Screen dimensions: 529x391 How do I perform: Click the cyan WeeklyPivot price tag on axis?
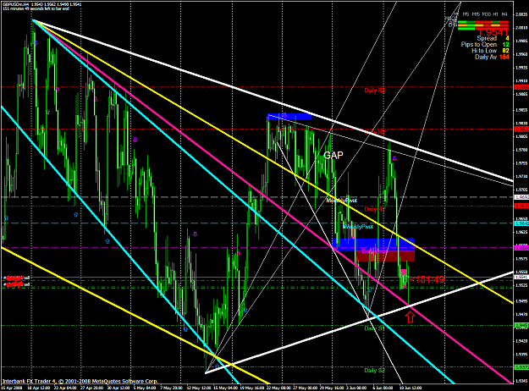(x=521, y=223)
